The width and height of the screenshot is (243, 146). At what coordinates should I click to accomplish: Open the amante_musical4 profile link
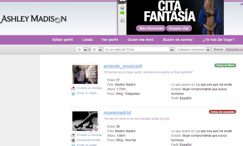[123, 66]
